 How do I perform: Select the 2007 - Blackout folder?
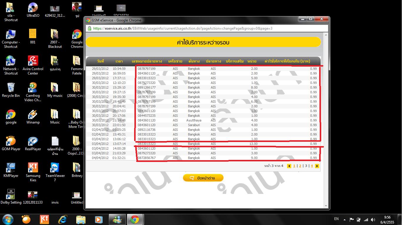(55, 39)
